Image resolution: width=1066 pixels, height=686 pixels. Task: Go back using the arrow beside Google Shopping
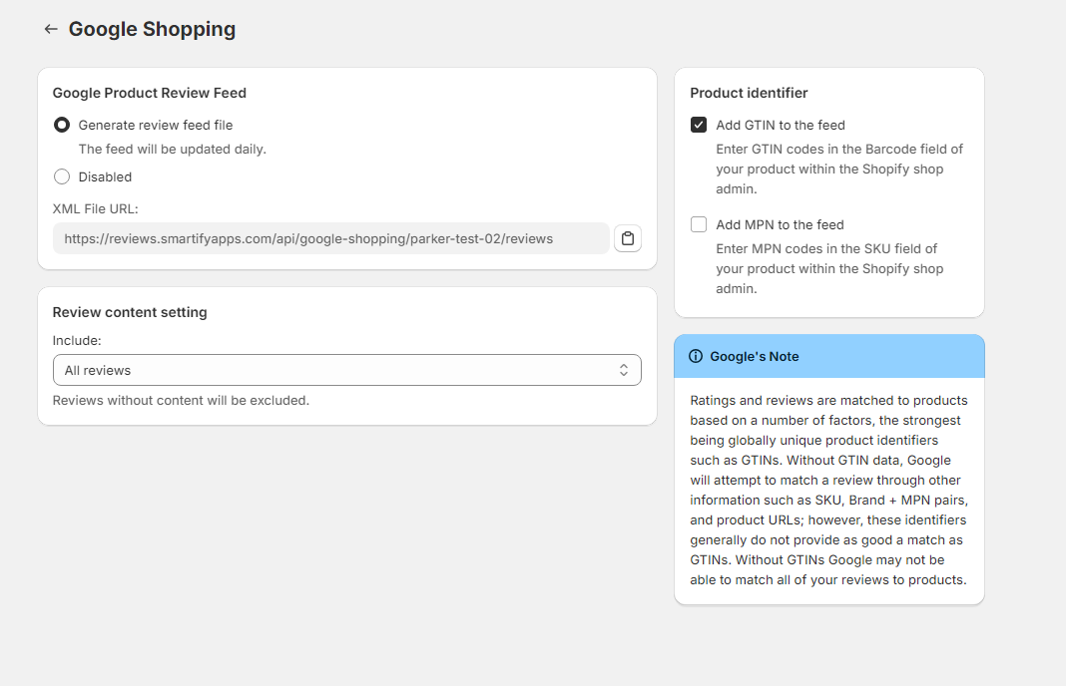click(x=50, y=29)
